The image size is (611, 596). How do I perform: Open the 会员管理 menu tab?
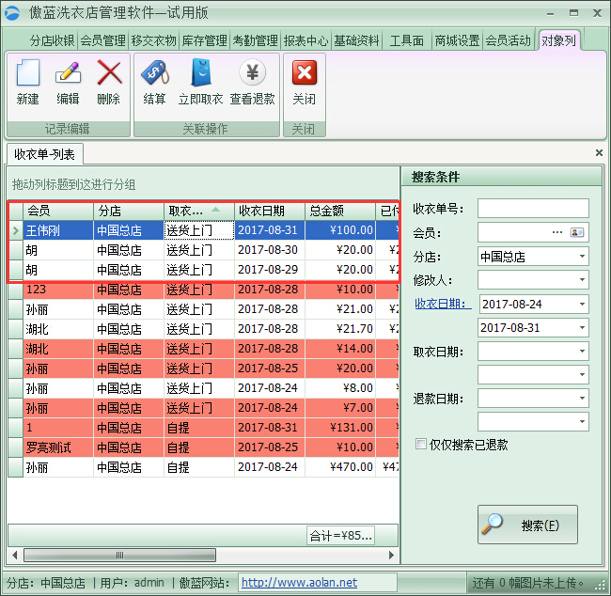click(x=102, y=41)
